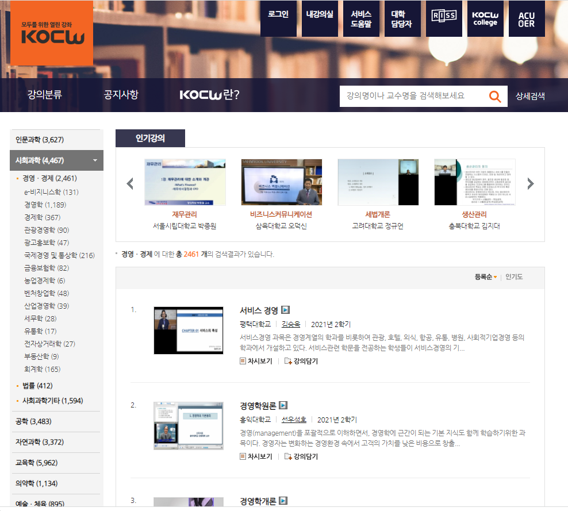
Task: Select 전자상거래학 (27) in sidebar
Action: (49, 344)
